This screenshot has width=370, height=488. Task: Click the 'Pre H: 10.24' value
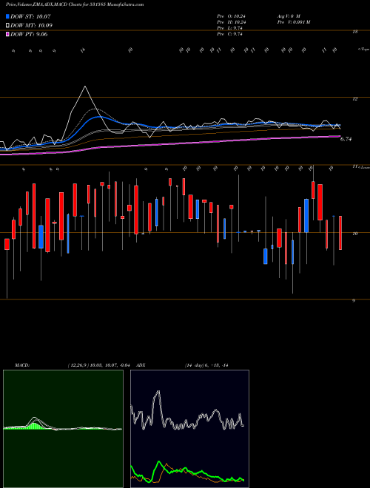(x=230, y=22)
